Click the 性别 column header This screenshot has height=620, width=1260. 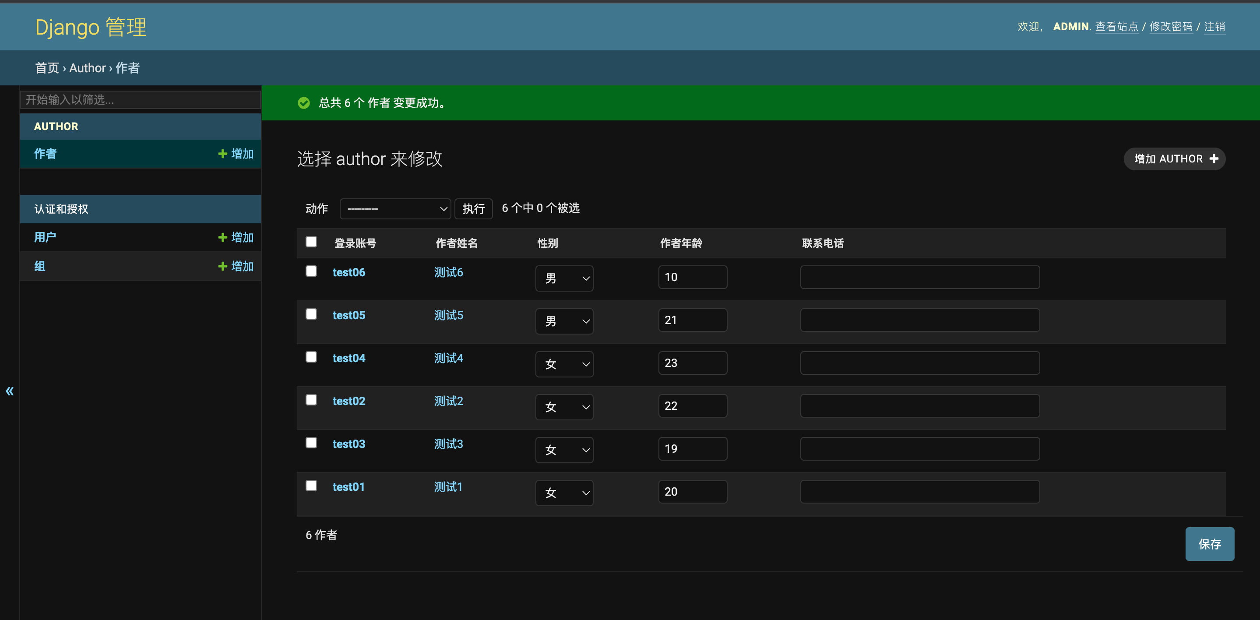(x=547, y=243)
